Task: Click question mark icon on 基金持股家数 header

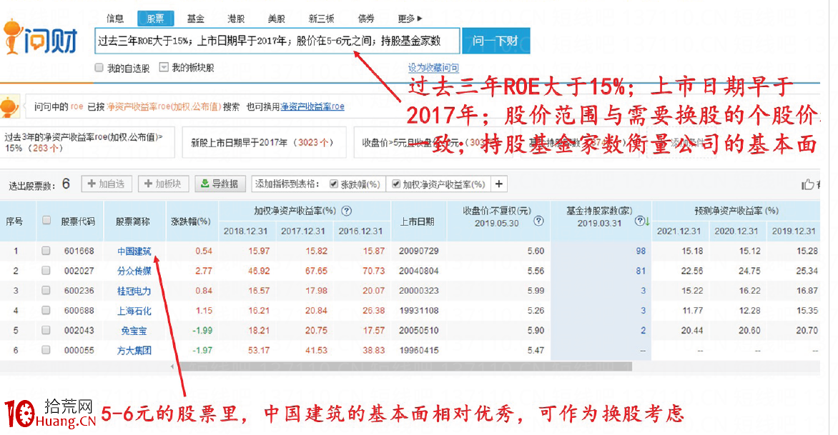Action: click(639, 220)
